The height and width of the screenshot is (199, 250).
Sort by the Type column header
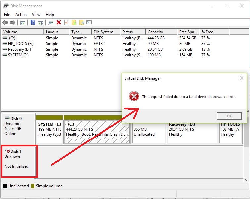(80, 32)
